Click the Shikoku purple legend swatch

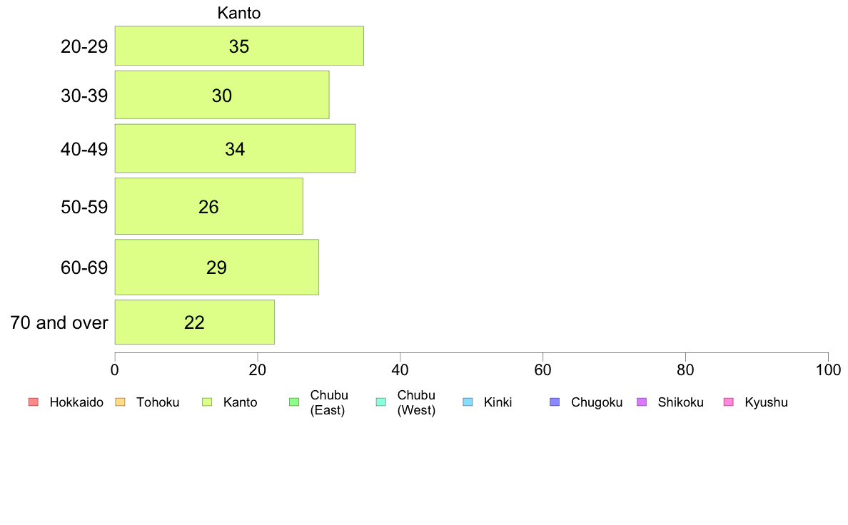642,402
